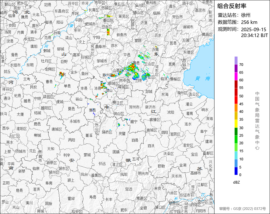Pick the yellow 30–35 dBZ legend swatch
Screen dimensions: 270x214
(236, 124)
